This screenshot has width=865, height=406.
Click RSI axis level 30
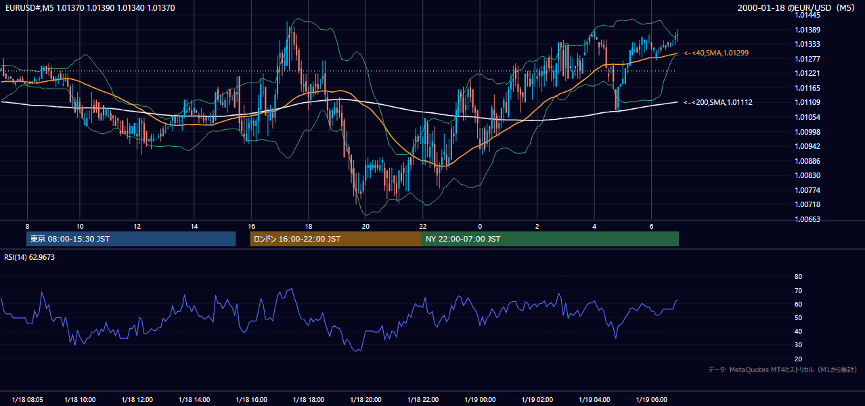(798, 345)
